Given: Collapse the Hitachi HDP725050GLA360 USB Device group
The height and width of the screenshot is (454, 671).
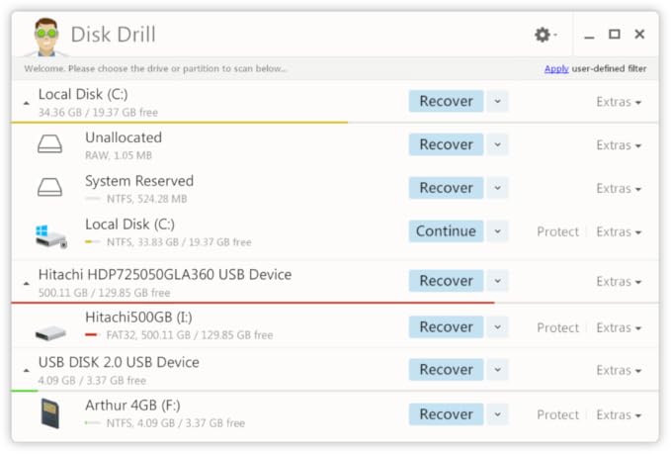Looking at the screenshot, I should click(26, 283).
